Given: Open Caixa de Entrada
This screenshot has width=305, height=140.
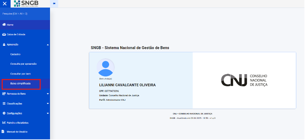Looking at the screenshot, I should [x=25, y=34].
